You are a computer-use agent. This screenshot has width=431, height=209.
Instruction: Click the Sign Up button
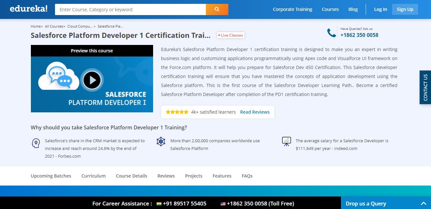pyautogui.click(x=405, y=9)
